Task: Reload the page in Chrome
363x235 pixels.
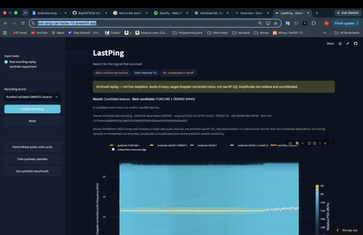Action: (x=23, y=23)
